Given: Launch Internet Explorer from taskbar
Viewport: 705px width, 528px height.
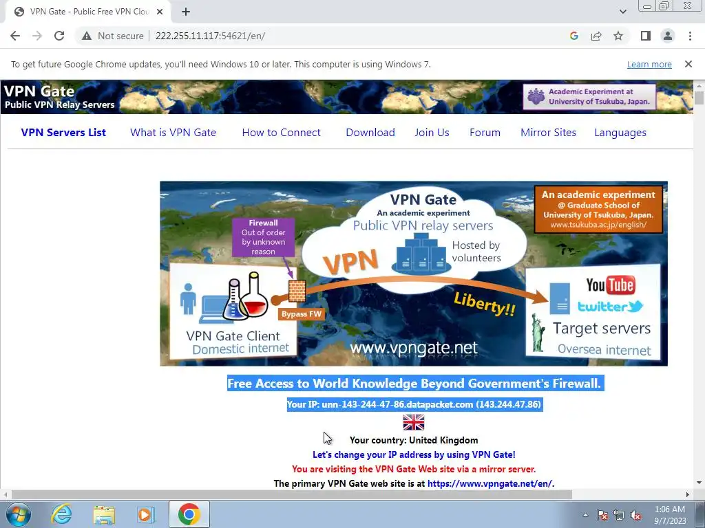Looking at the screenshot, I should [x=61, y=514].
